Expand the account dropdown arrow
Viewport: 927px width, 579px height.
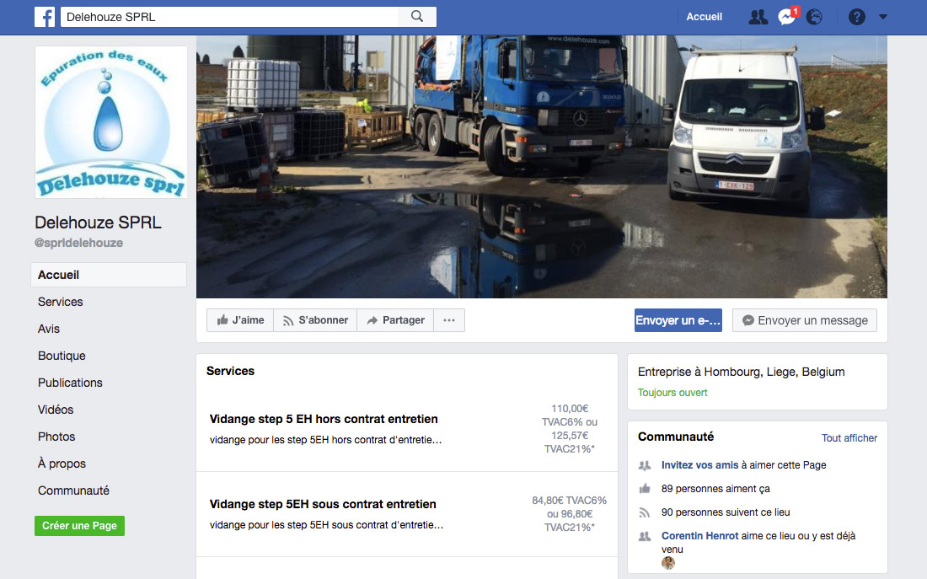[x=882, y=17]
